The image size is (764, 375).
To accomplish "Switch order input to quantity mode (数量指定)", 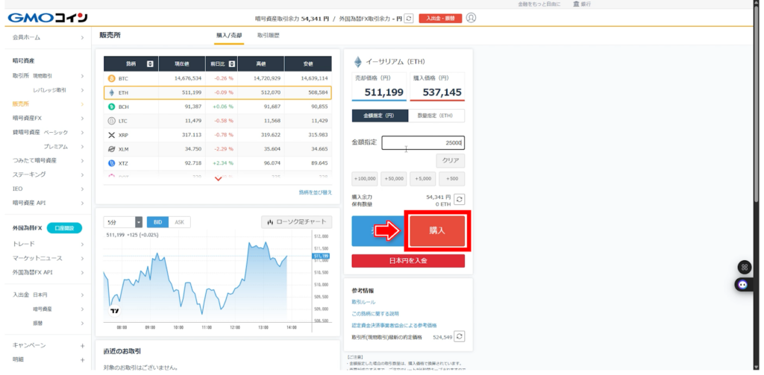I will (x=436, y=116).
